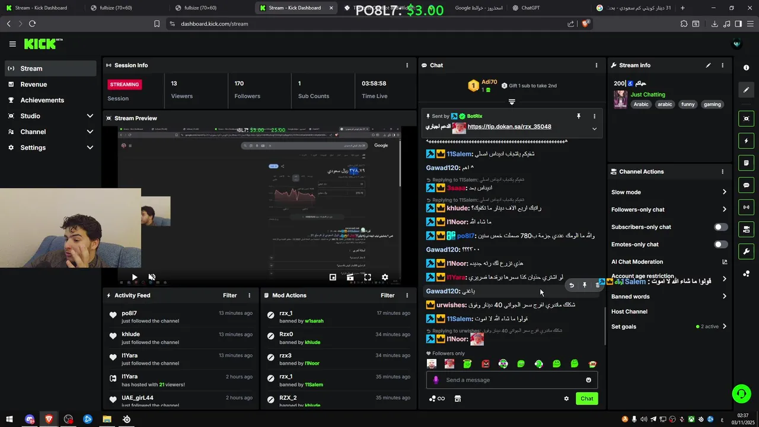Click the KICK logo
The width and height of the screenshot is (759, 427).
(x=43, y=44)
